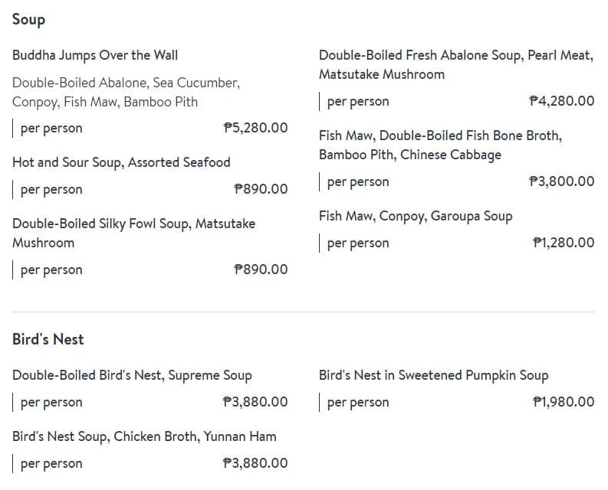Click the ₱1,980.00 price
608x490 pixels.
[563, 402]
